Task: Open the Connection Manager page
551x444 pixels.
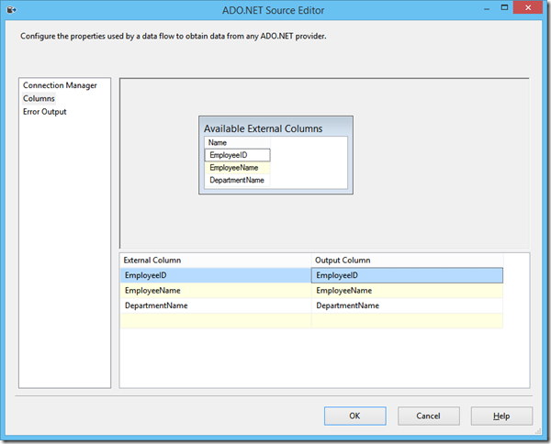Action: point(60,85)
